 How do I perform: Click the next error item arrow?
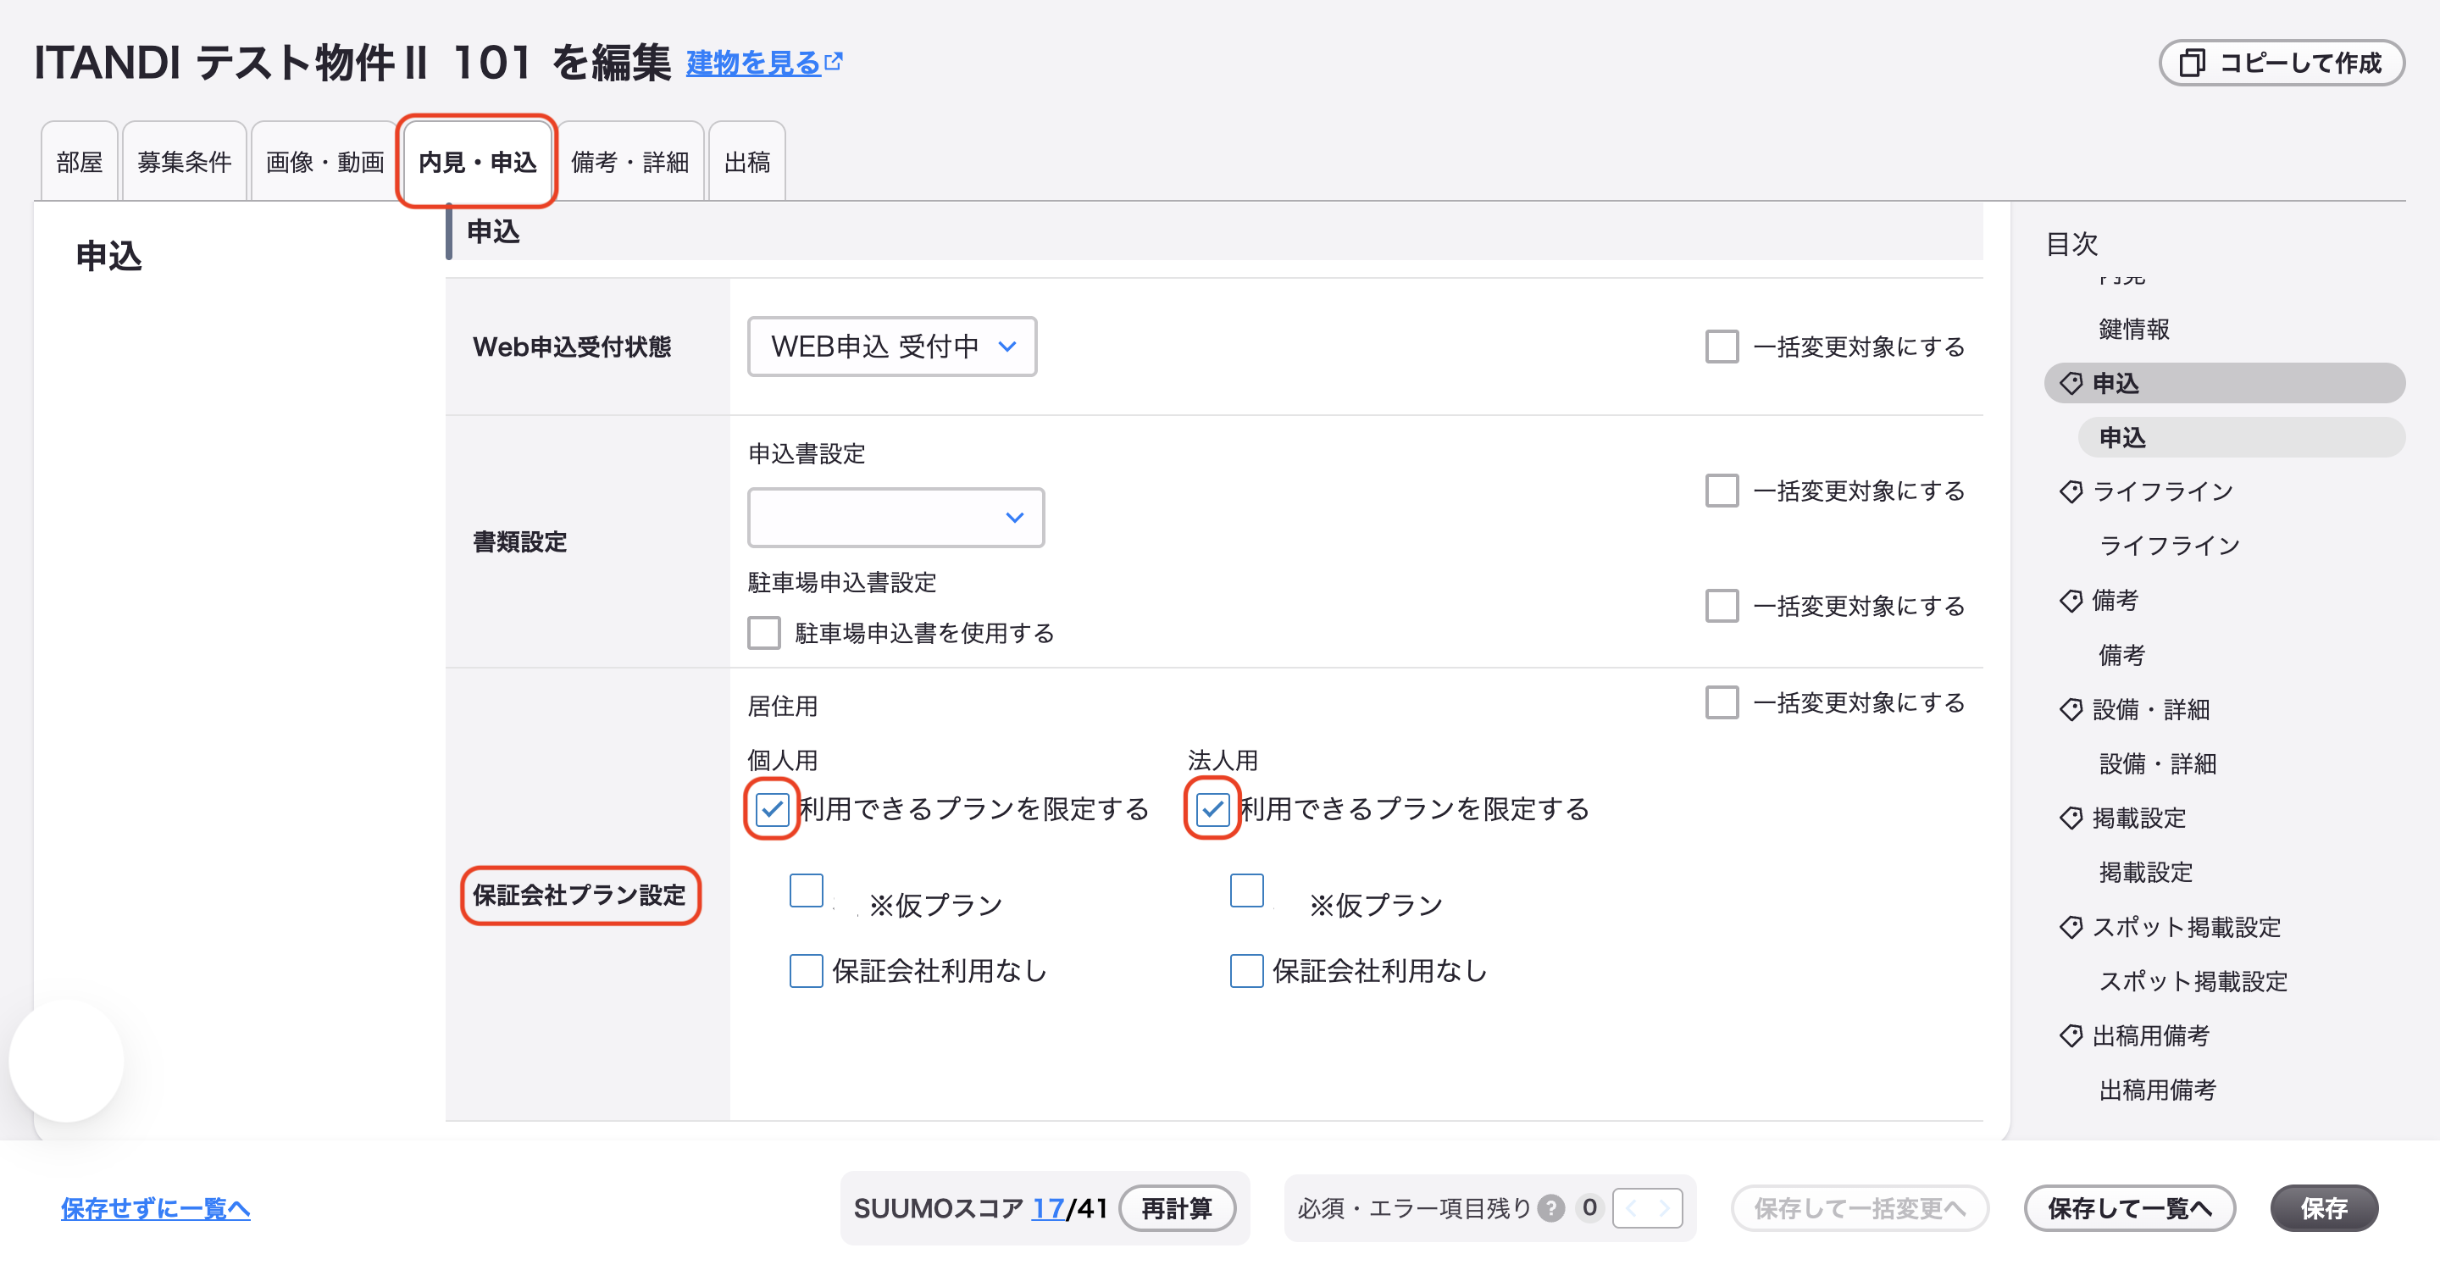click(x=1664, y=1208)
